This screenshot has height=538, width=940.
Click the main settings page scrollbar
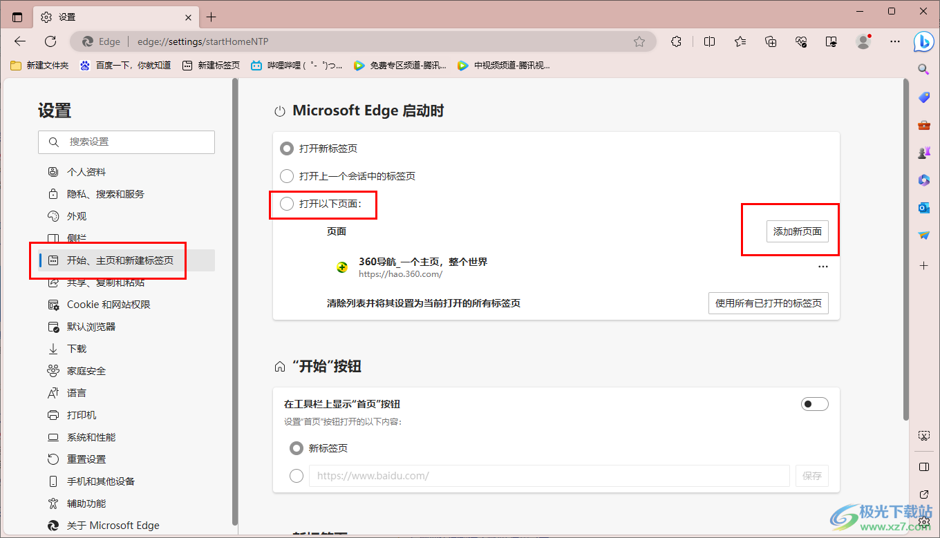(x=906, y=249)
